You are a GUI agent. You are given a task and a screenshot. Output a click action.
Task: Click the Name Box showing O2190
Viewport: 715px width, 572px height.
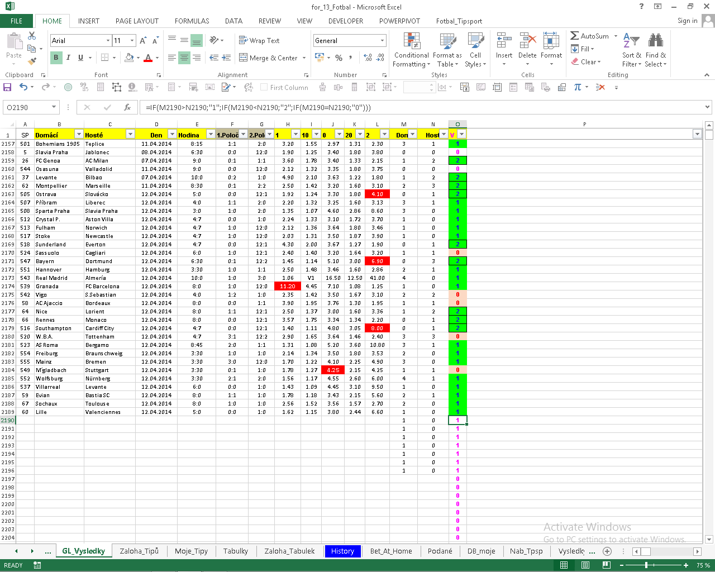coord(28,107)
